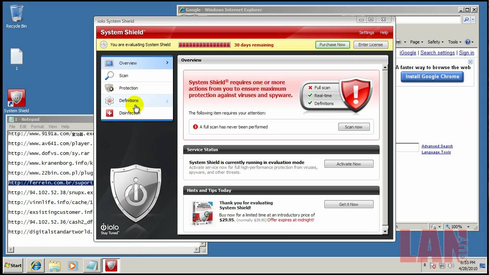Start scanning with Scan now button

[x=354, y=127]
